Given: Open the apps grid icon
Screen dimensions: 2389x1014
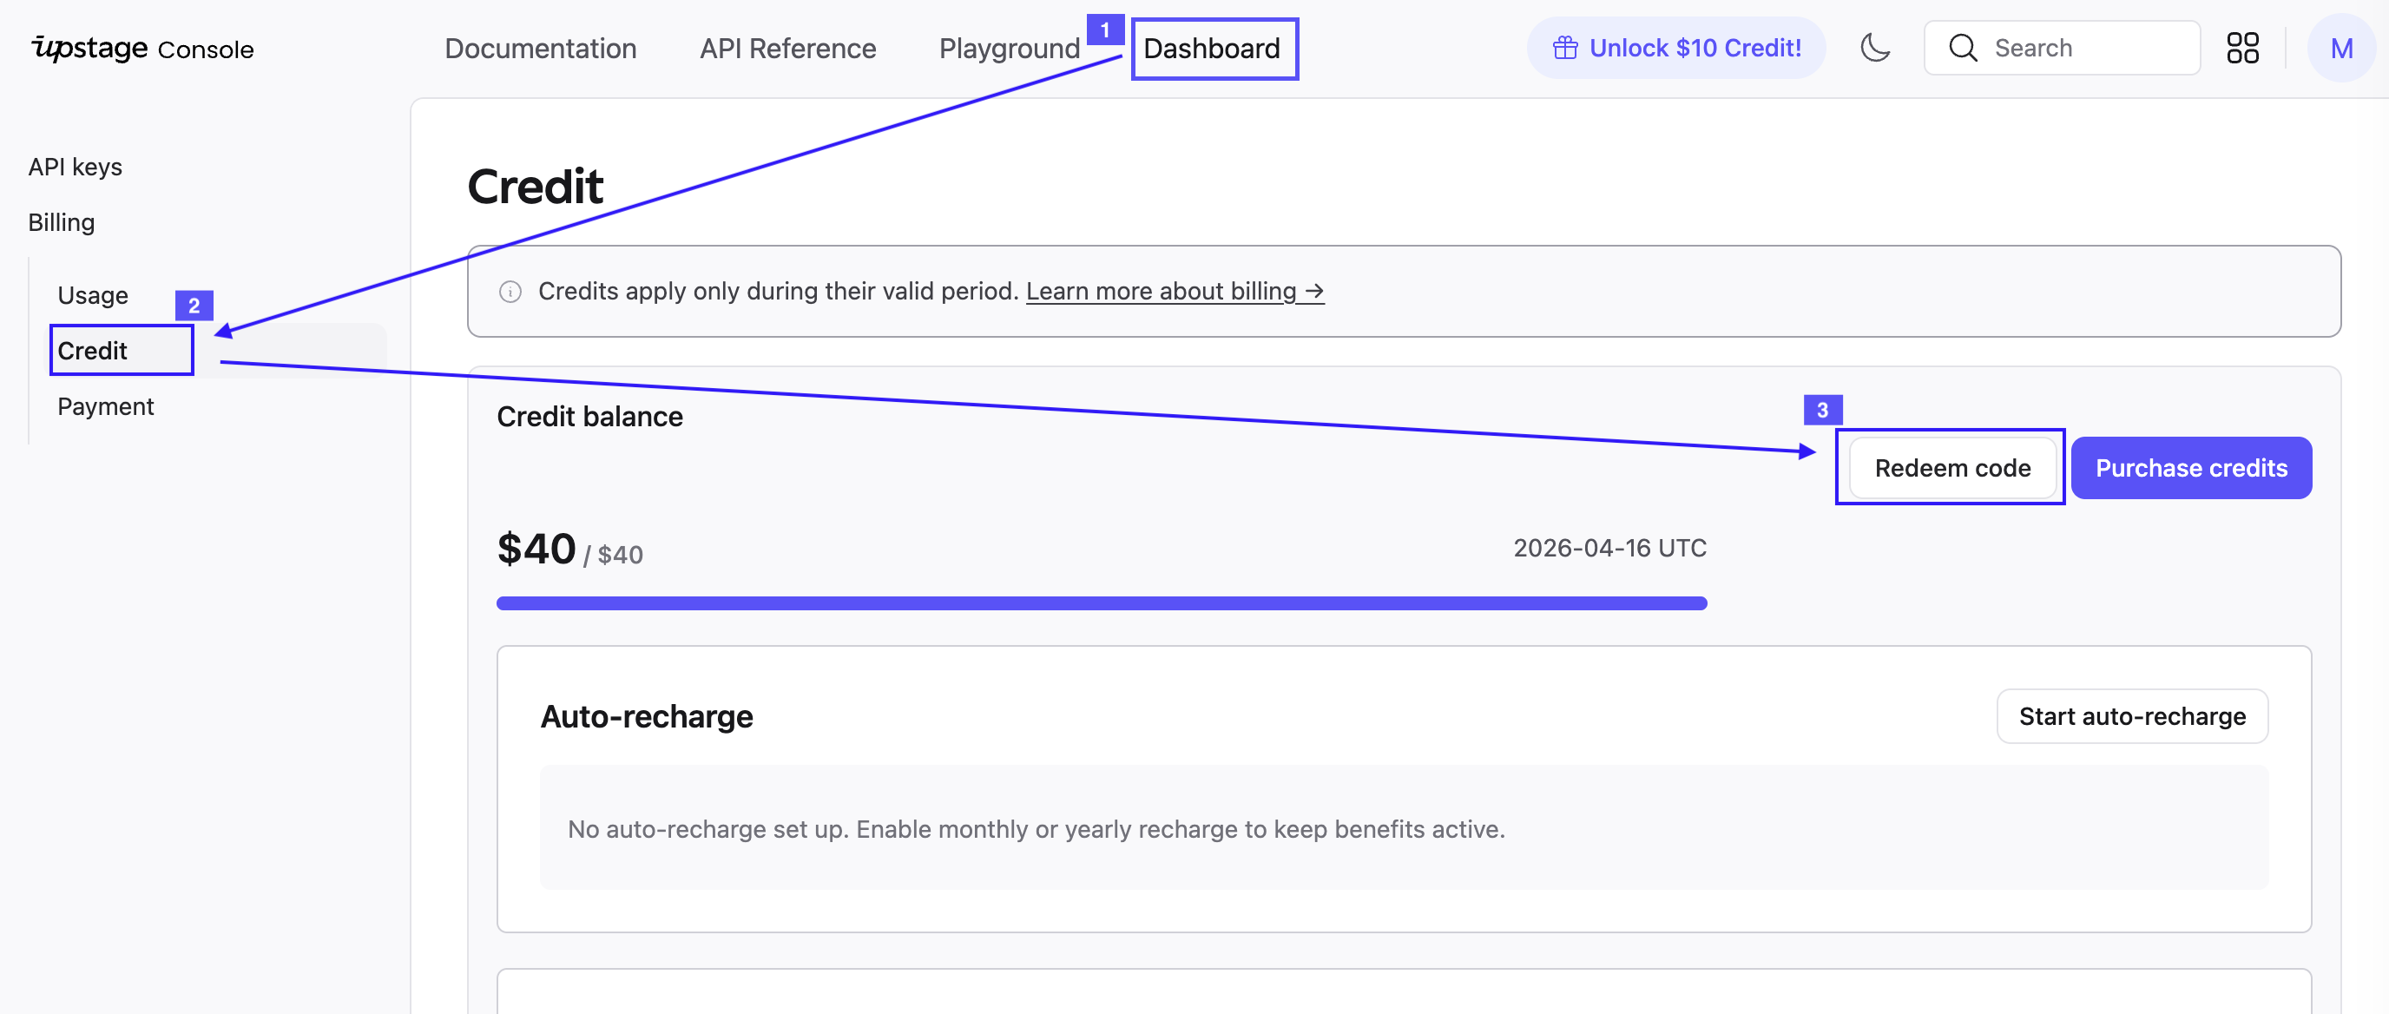Looking at the screenshot, I should pos(2241,47).
